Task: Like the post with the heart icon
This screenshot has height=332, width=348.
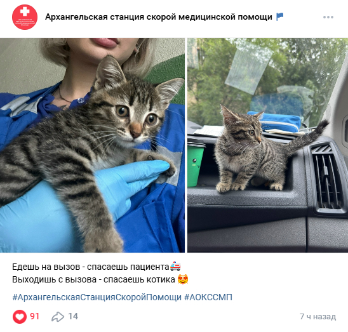Action: [20, 317]
